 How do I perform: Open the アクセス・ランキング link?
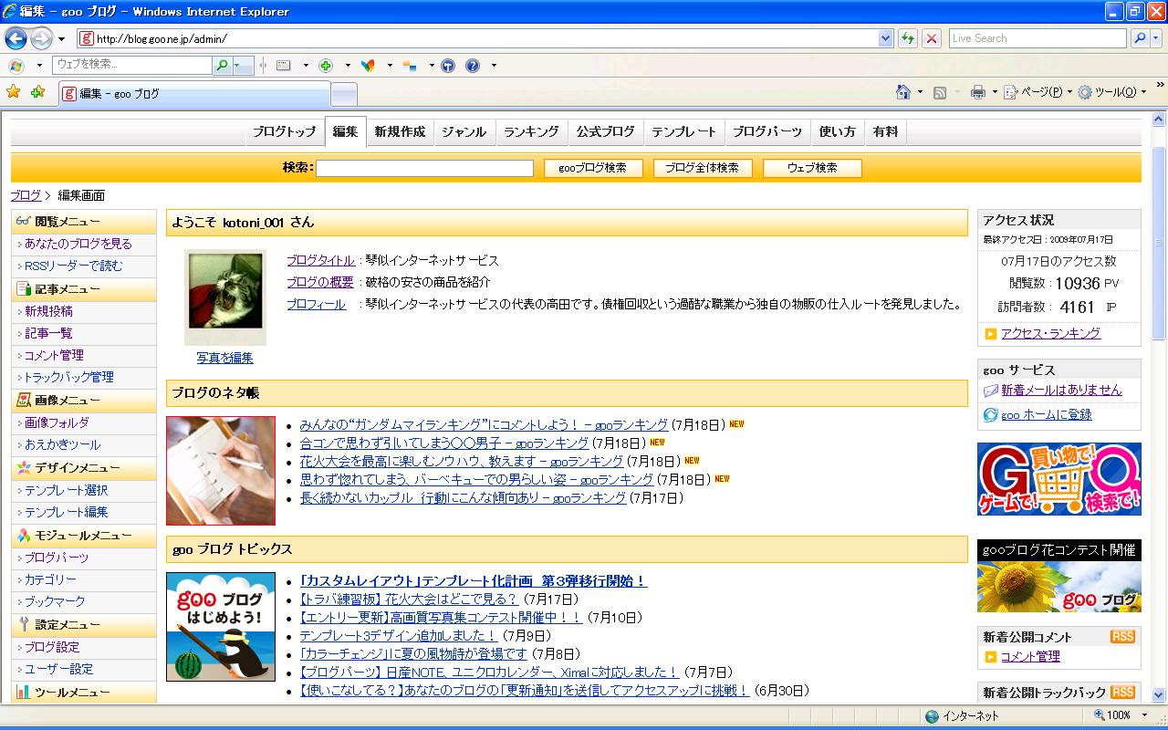(x=1050, y=333)
